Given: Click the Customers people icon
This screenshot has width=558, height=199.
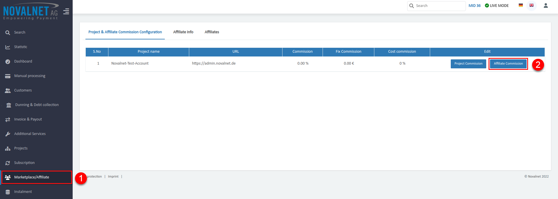Looking at the screenshot, I should [x=8, y=90].
